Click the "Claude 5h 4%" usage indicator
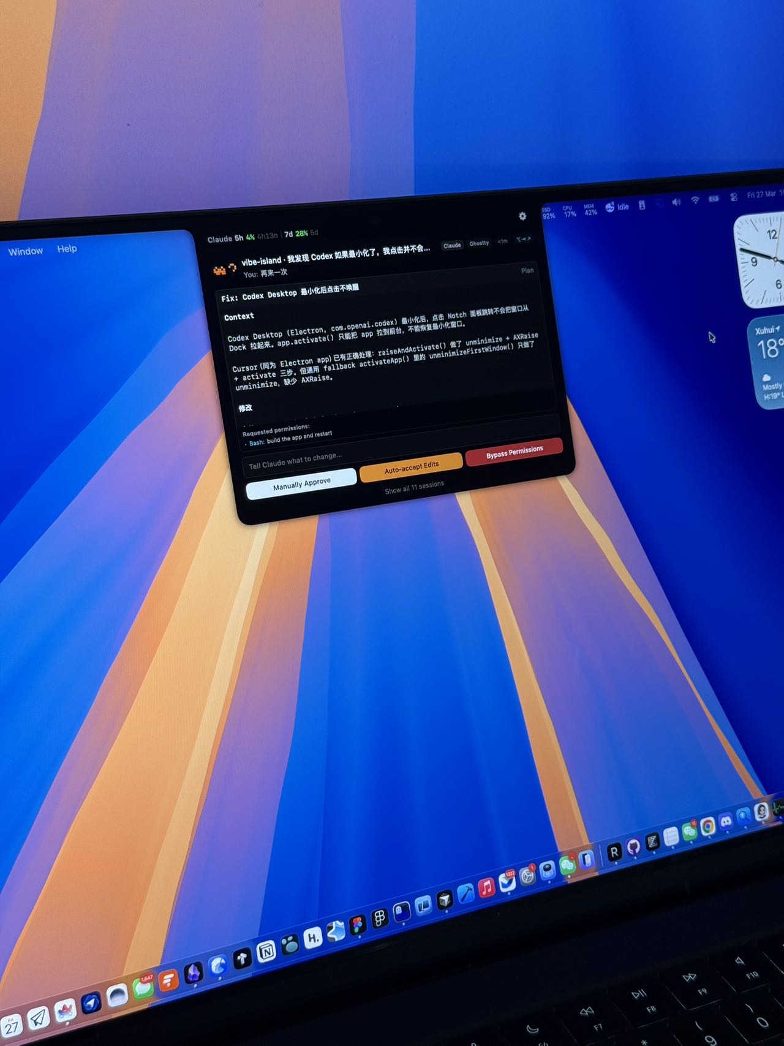The image size is (784, 1046). (x=231, y=238)
